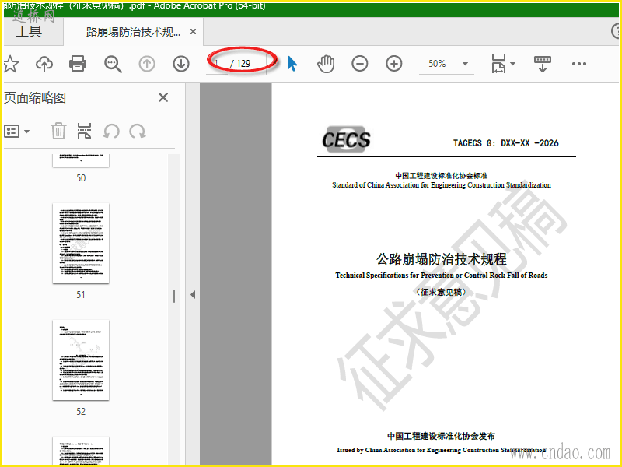Open the thumbnail options list icon

pyautogui.click(x=12, y=131)
